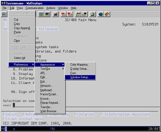Open Font... from Appearance submenu
Image resolution: width=161 pixels, height=132 pixels.
tap(80, 73)
